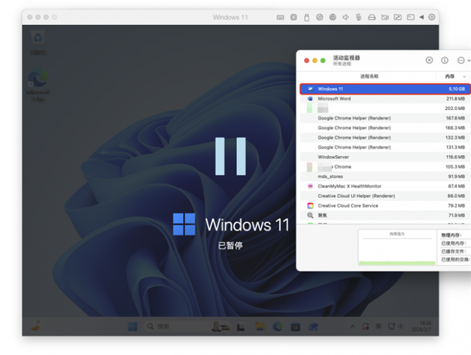This screenshot has height=355, width=471.
Task: Open VM settings gear icon
Action: pyautogui.click(x=432, y=17)
